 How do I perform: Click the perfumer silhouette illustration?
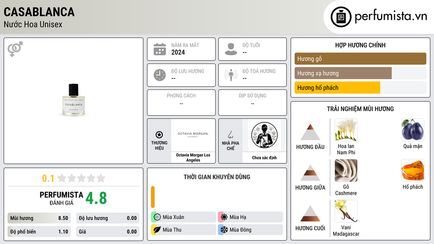(x=264, y=135)
